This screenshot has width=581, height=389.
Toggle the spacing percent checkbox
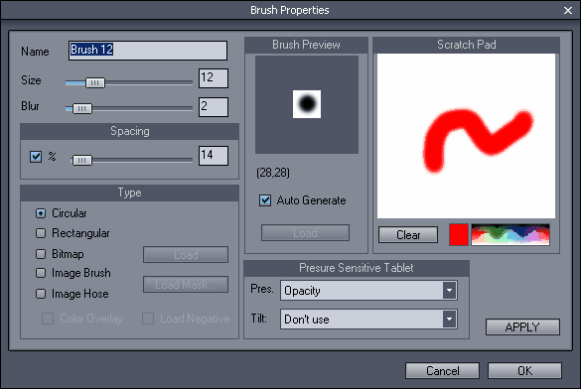36,157
